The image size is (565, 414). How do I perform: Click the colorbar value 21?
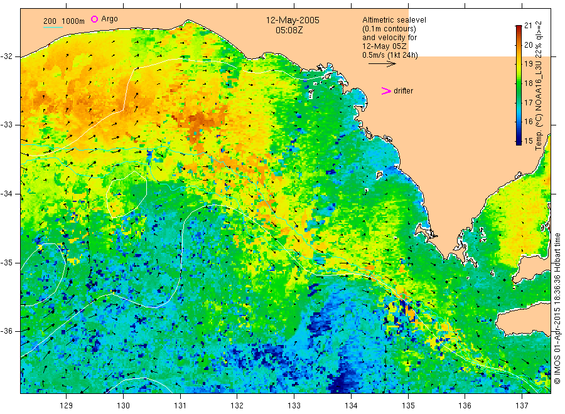tap(528, 26)
